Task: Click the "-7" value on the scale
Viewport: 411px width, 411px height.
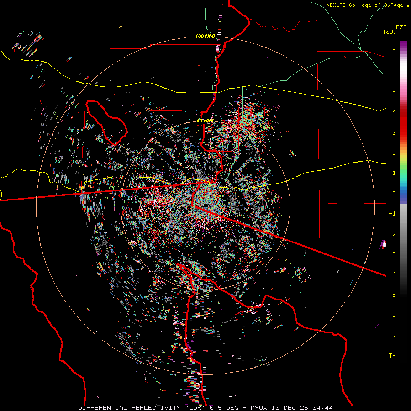Action: [392, 335]
